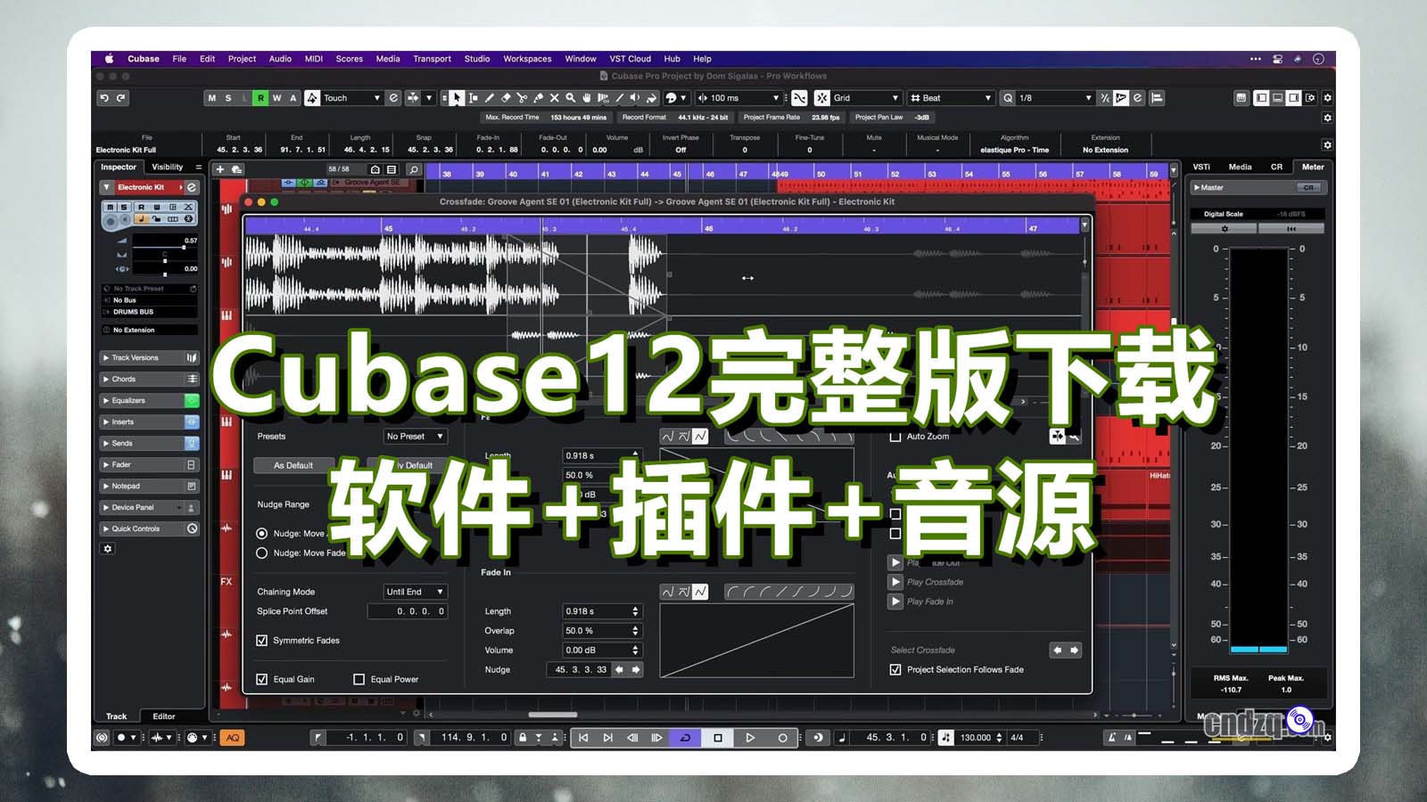Click the Splice Point Offset value field
The image size is (1427, 802).
(x=408, y=611)
